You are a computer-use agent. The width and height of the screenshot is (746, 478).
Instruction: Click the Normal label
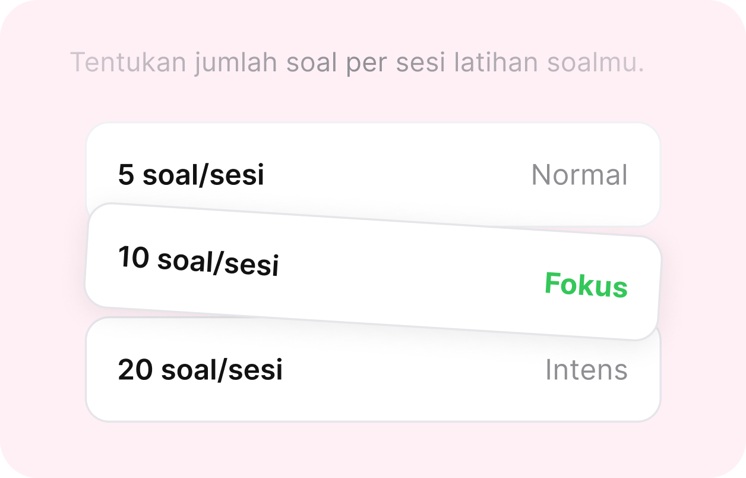579,175
